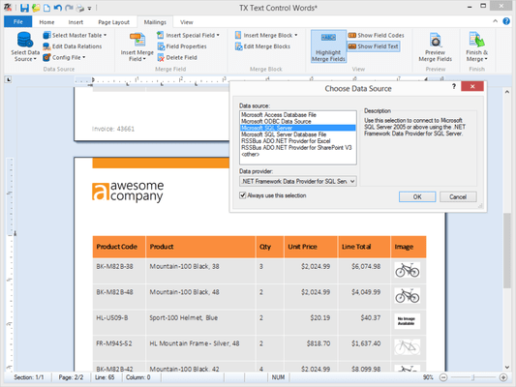Select the <other> data source entry
Screen dimensions: 516x387
(x=298, y=154)
